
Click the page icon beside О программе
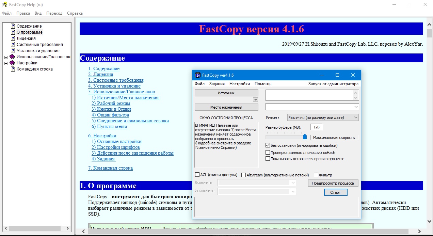click(13, 32)
